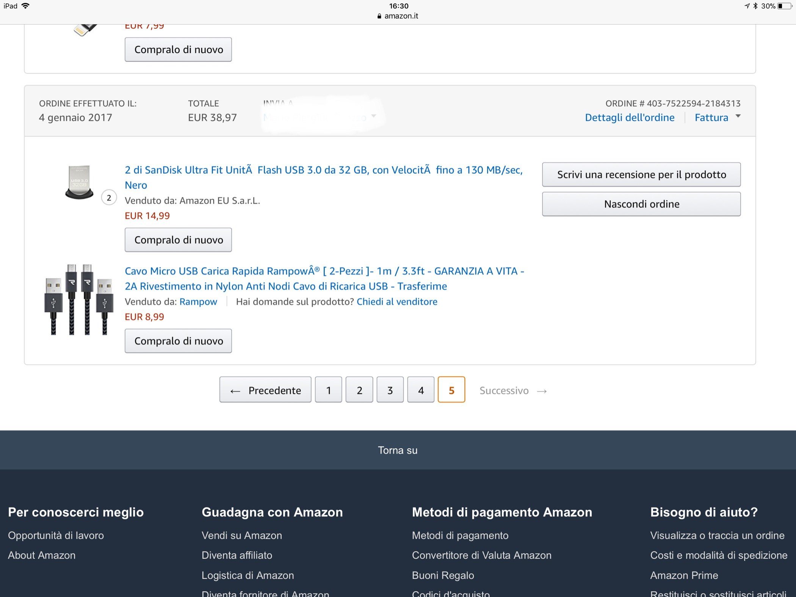Click the Guadagna con Amazon footer heading

272,512
